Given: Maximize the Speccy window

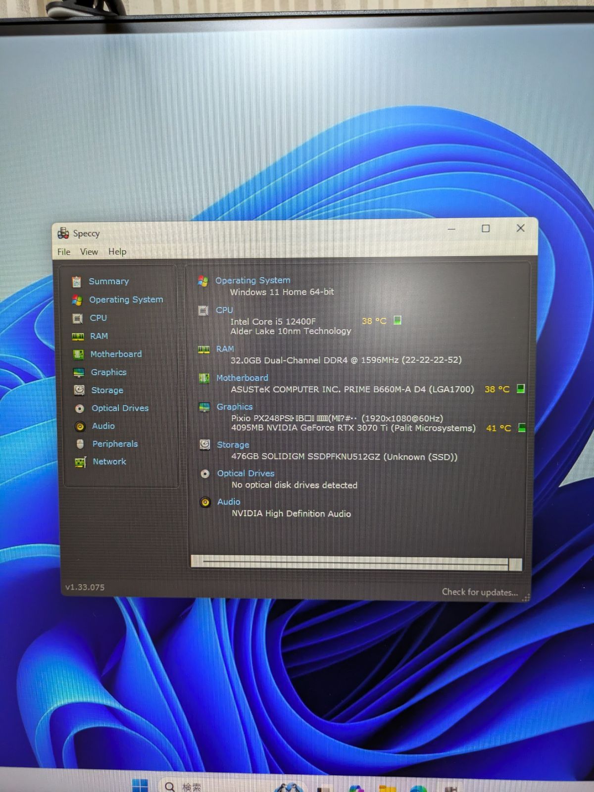Looking at the screenshot, I should click(486, 228).
